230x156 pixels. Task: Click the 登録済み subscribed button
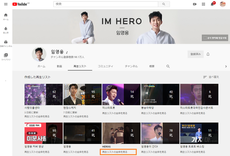pos(195,54)
